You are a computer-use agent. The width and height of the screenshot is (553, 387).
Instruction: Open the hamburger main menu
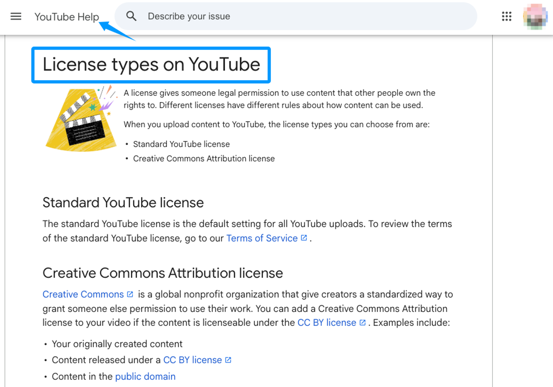pos(16,16)
